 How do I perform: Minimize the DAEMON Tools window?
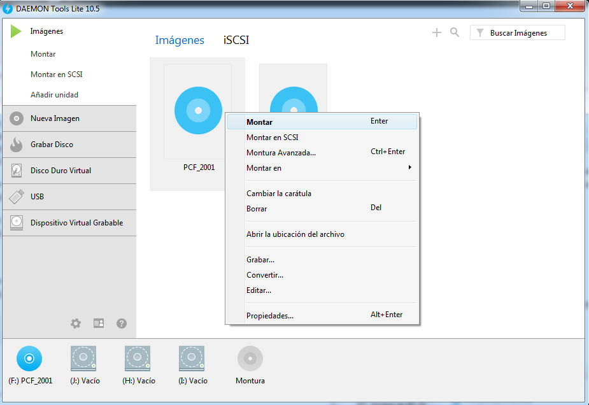pos(529,6)
